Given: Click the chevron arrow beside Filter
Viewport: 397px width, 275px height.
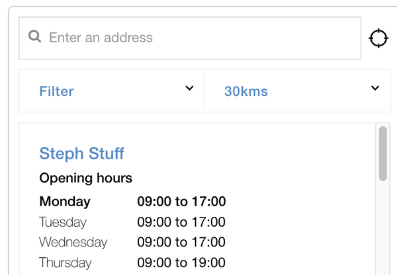Looking at the screenshot, I should [189, 89].
